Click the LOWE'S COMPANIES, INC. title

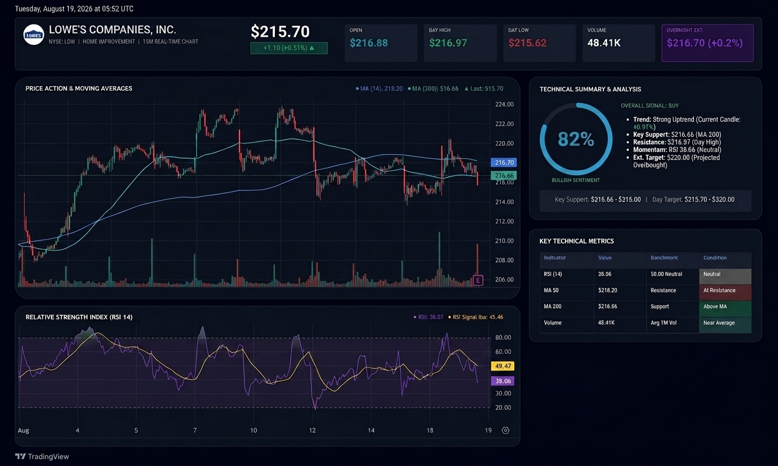pyautogui.click(x=113, y=30)
